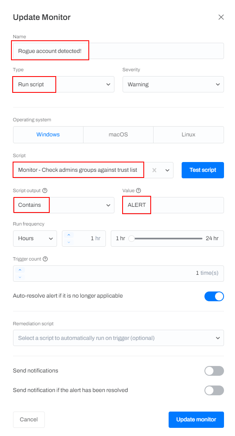Switch operating system to macOS
Viewport: 235px width, 436px height.
118,134
